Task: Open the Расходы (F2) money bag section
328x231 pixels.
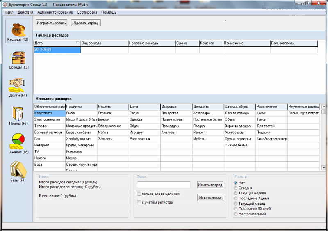Action: click(18, 31)
